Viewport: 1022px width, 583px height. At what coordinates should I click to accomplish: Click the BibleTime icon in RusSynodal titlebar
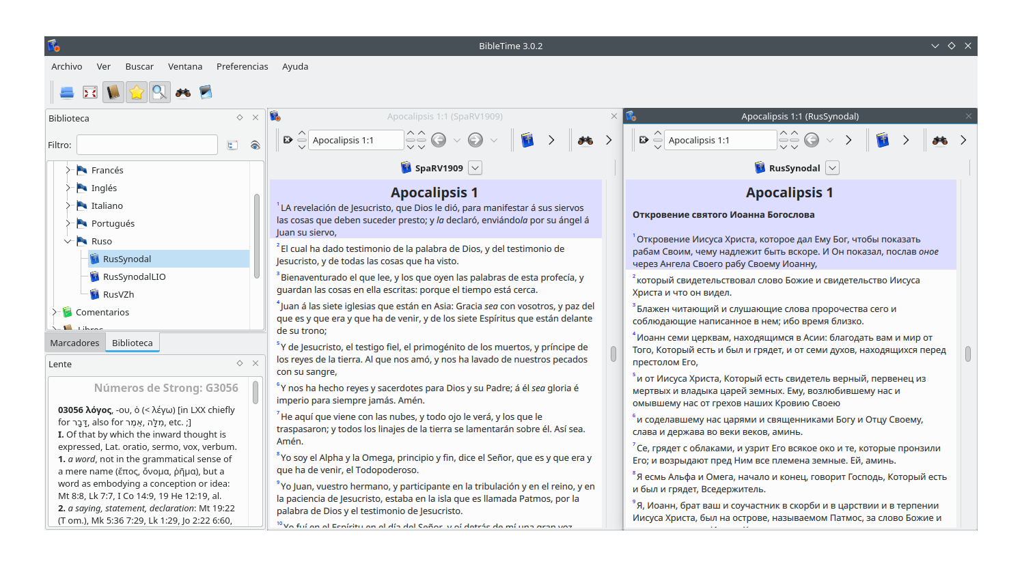click(631, 116)
